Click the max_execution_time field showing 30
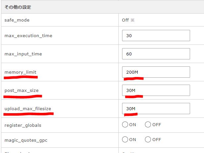 [156, 36]
